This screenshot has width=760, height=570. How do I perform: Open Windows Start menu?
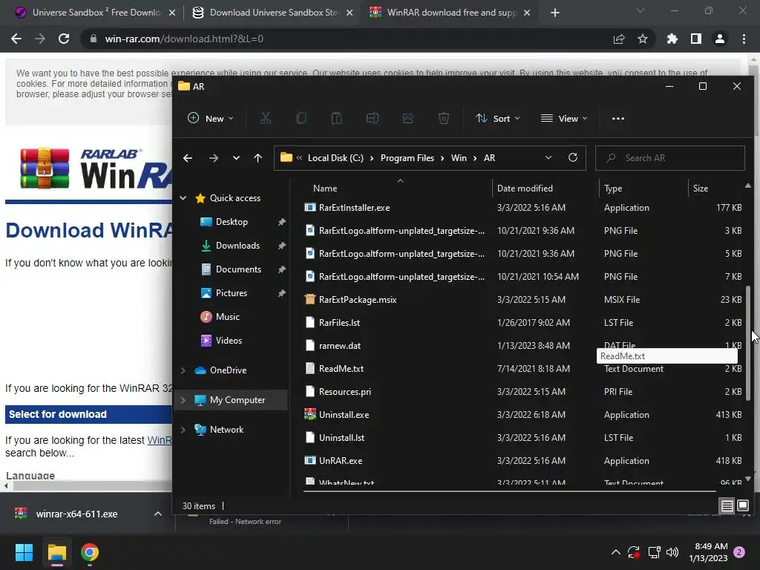pos(24,552)
